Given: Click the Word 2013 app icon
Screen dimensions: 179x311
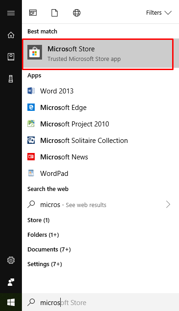Looking at the screenshot, I should coord(31,91).
